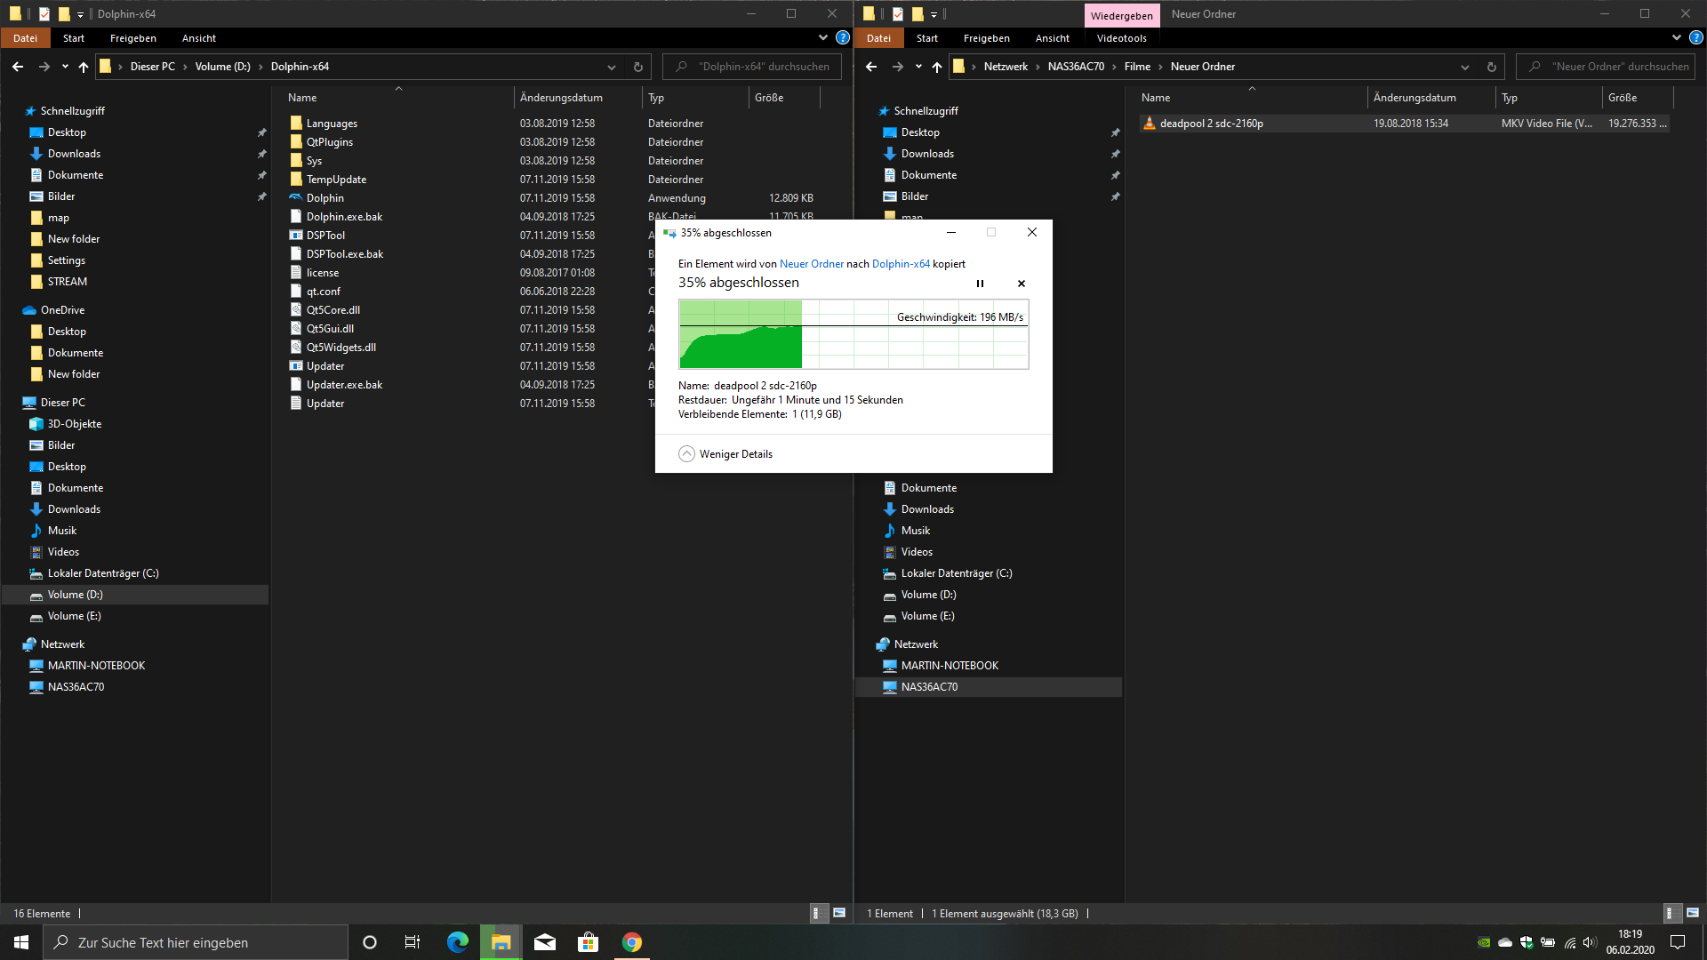This screenshot has height=960, width=1707.
Task: Go up one folder in right Explorer
Action: (x=936, y=67)
